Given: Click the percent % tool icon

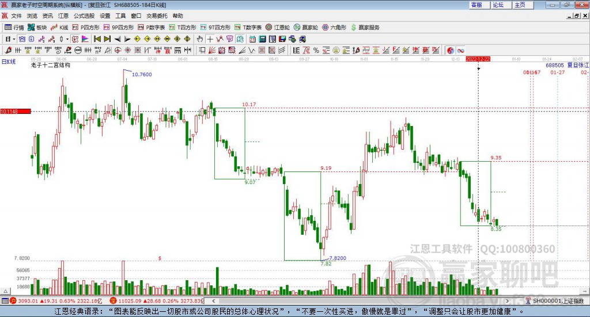Looking at the screenshot, I should click(x=316, y=50).
